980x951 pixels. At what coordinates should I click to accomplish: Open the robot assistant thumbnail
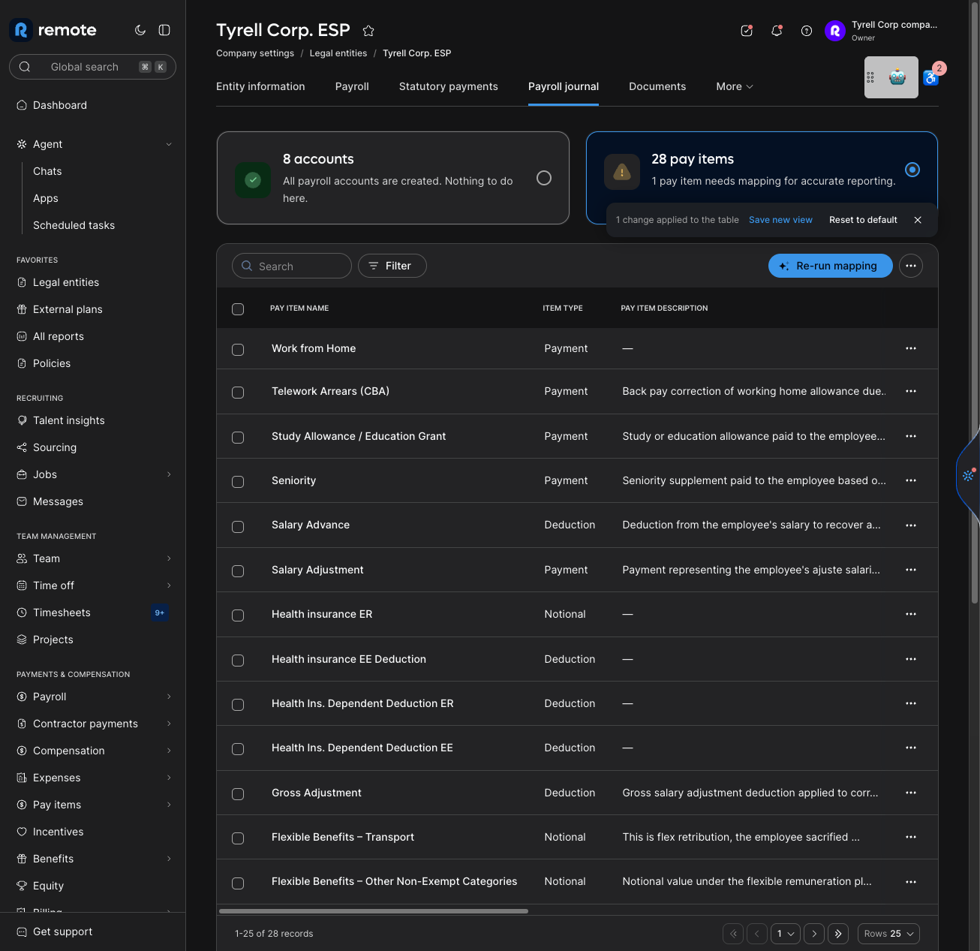tap(891, 77)
